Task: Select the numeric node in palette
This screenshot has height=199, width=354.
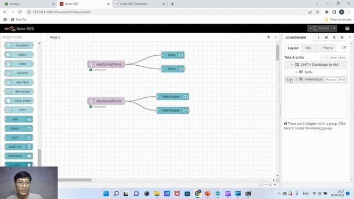Action: coord(19,73)
